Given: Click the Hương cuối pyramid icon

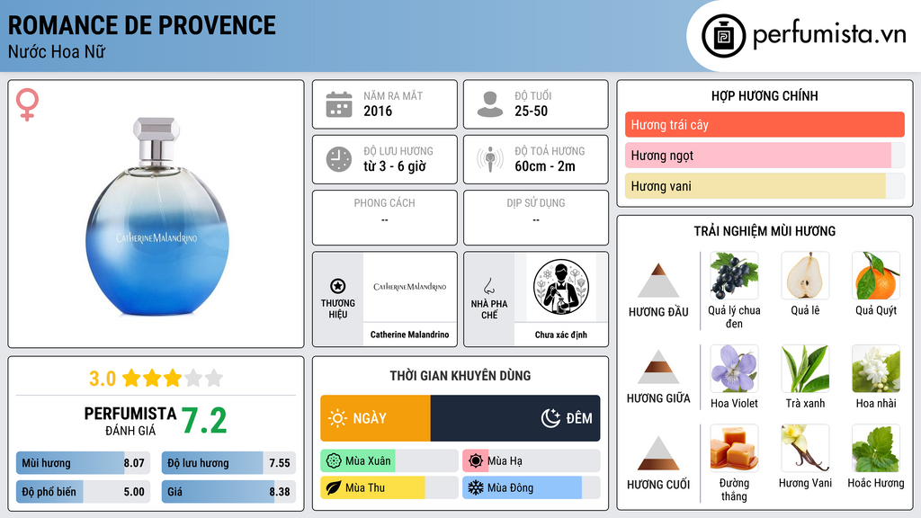Looking at the screenshot, I should pos(658,453).
